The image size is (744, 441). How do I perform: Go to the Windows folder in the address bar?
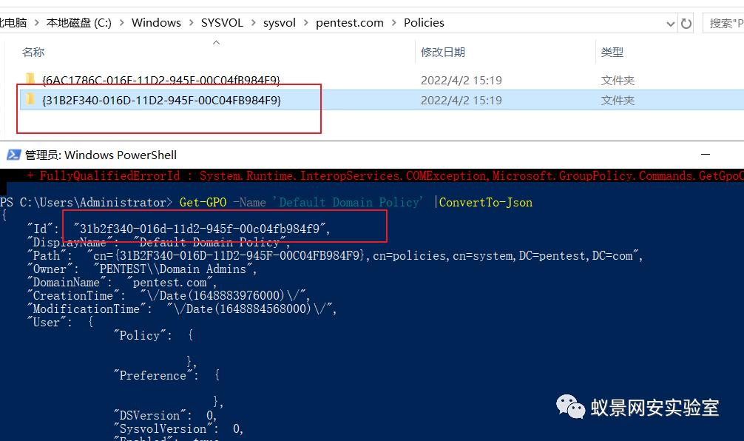156,23
